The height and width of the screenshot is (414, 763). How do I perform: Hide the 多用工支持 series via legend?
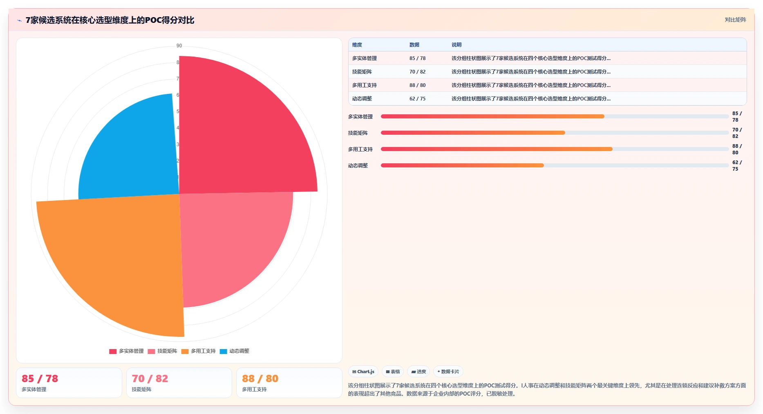(x=198, y=351)
